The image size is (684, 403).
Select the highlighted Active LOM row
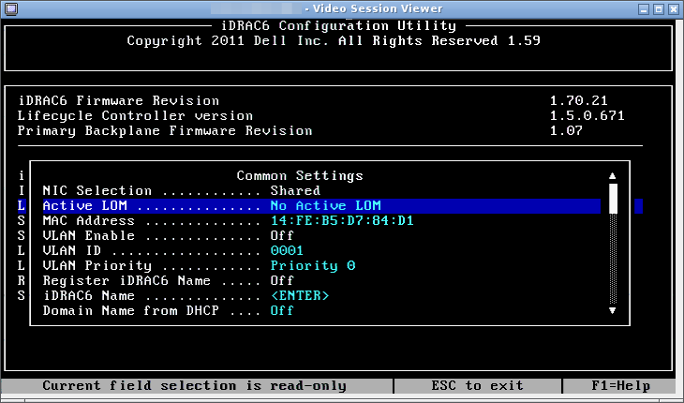click(x=321, y=206)
